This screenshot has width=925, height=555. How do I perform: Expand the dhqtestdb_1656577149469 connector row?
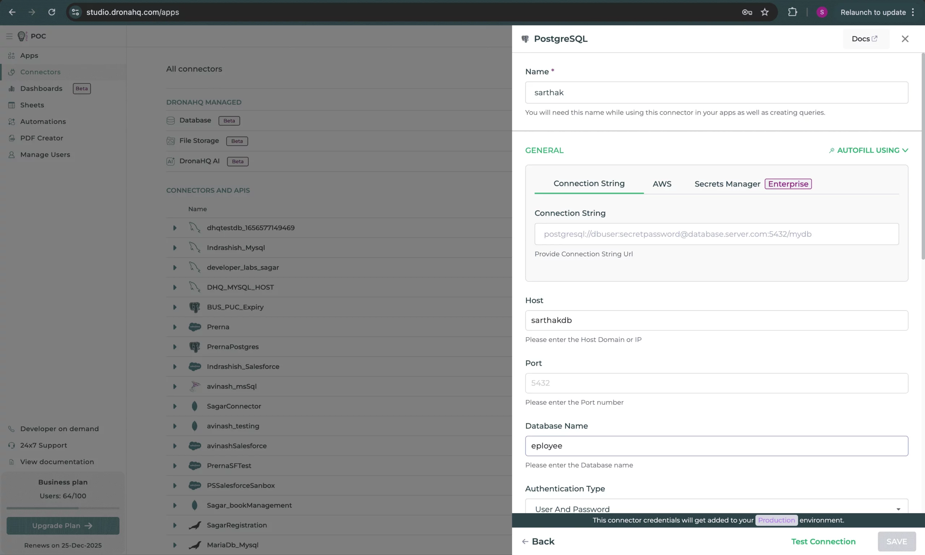[175, 228]
